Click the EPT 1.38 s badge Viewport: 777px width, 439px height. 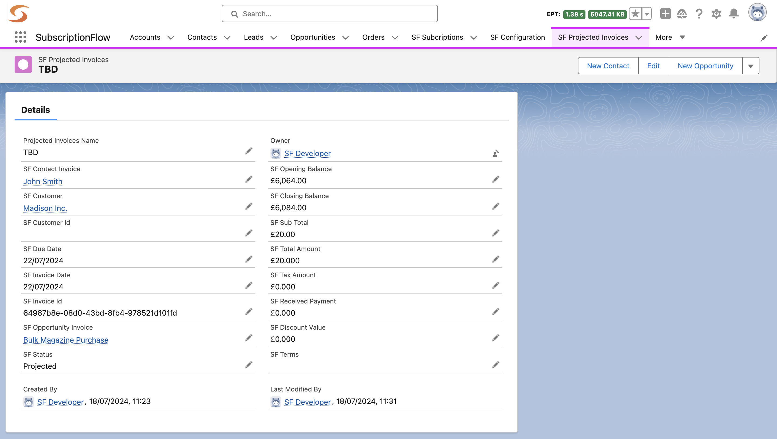[x=574, y=14]
